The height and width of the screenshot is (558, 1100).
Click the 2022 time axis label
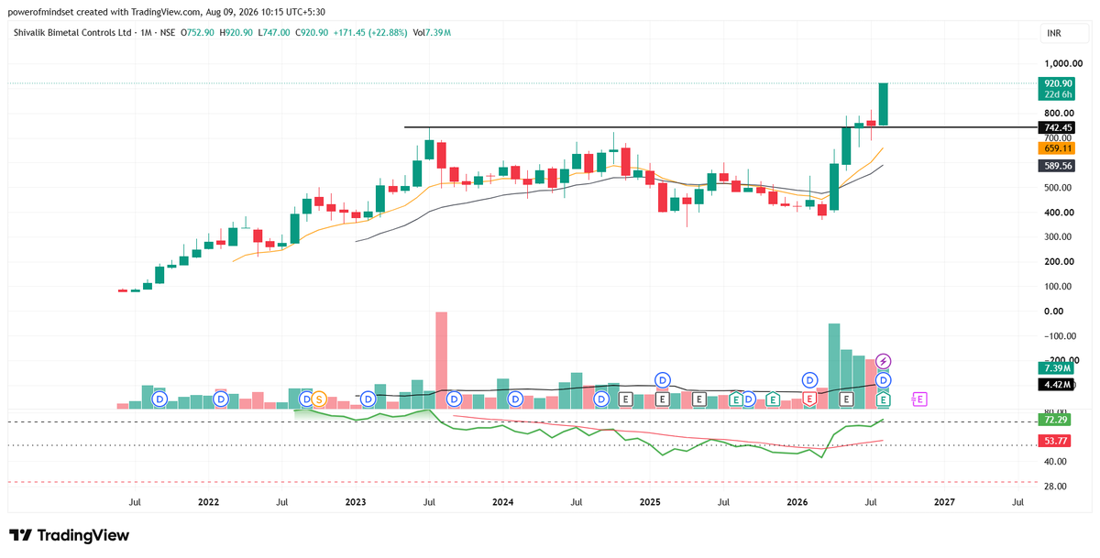208,502
